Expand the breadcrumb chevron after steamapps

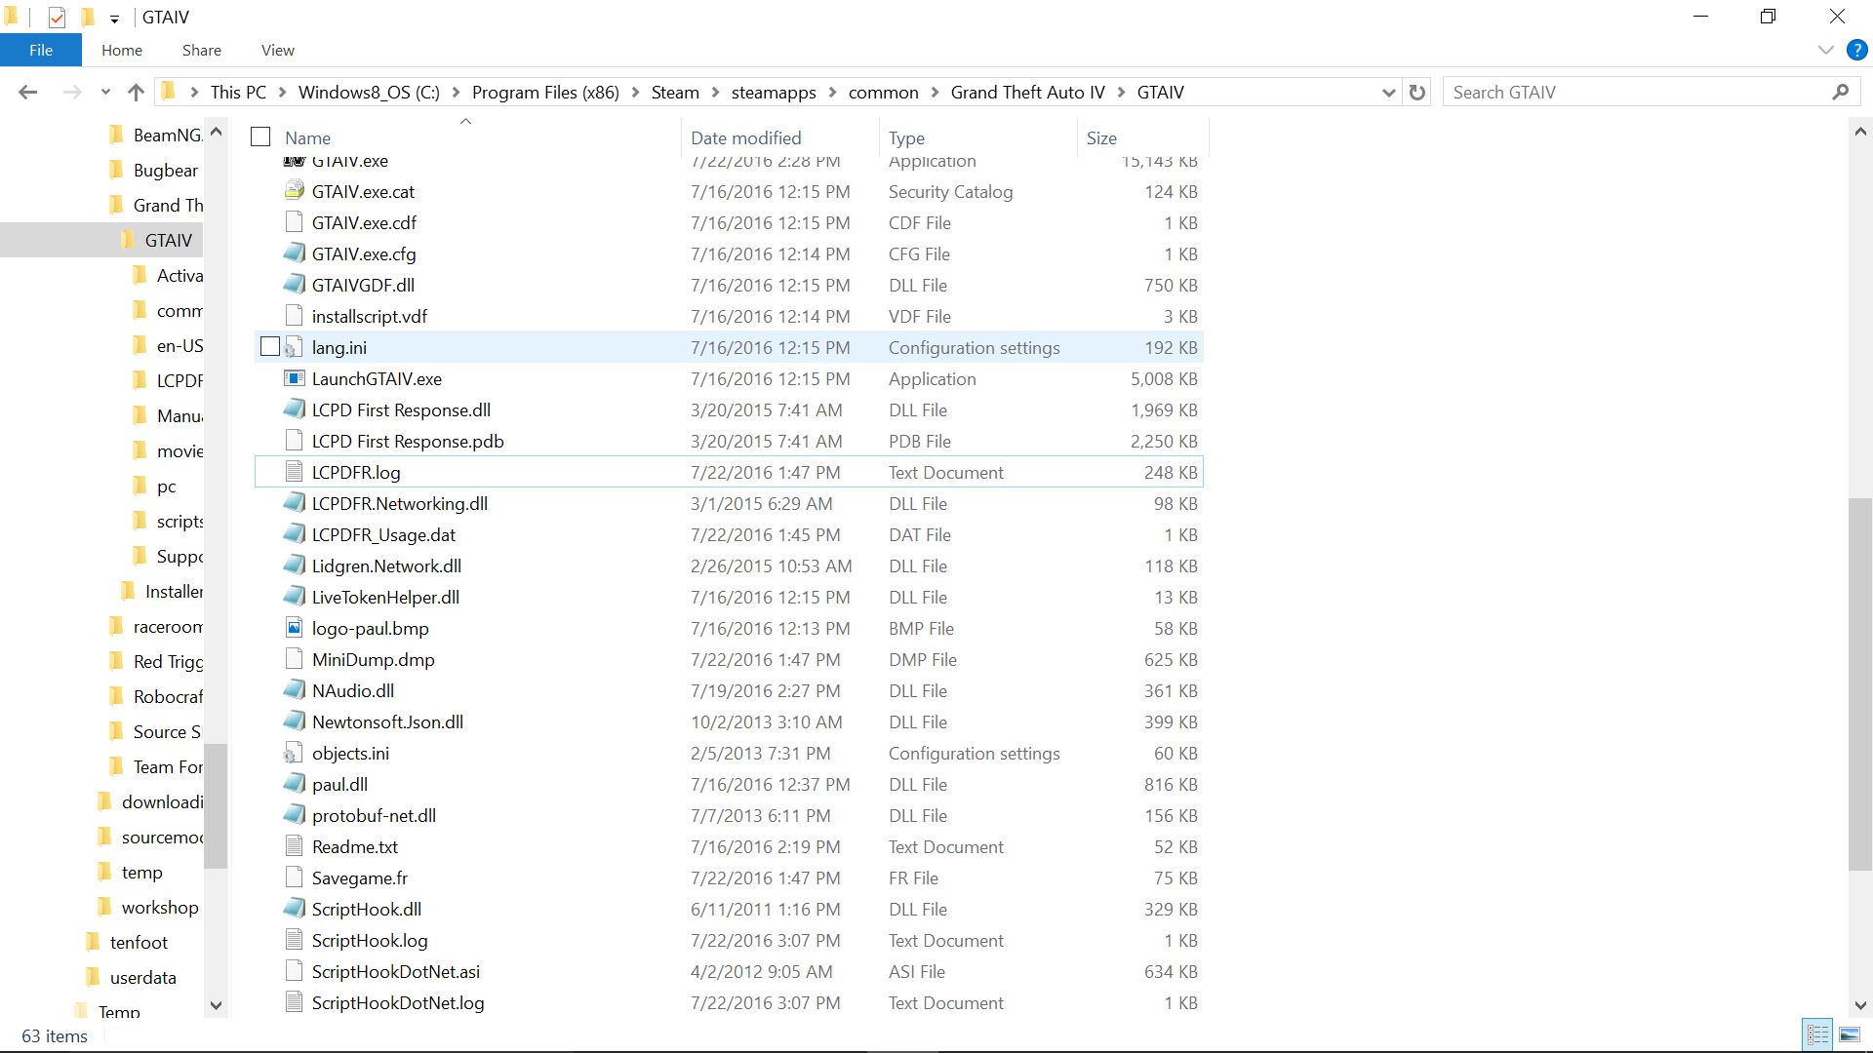pos(832,92)
